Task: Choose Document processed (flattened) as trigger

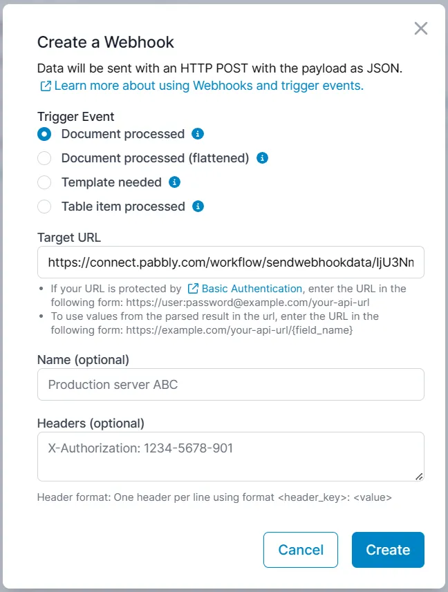Action: 44,158
